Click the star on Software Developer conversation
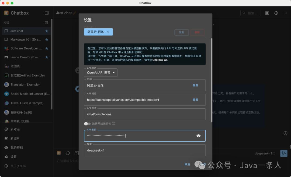Image resolution: width=291 pixels, height=177 pixels. point(47,48)
